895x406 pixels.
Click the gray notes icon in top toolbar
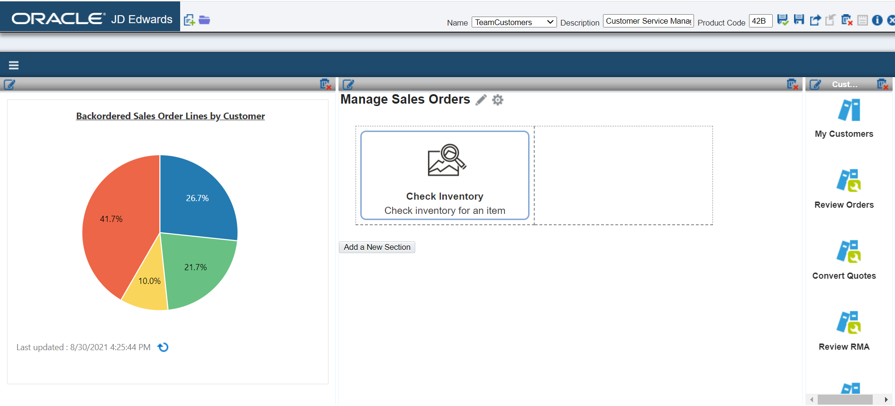tap(863, 20)
